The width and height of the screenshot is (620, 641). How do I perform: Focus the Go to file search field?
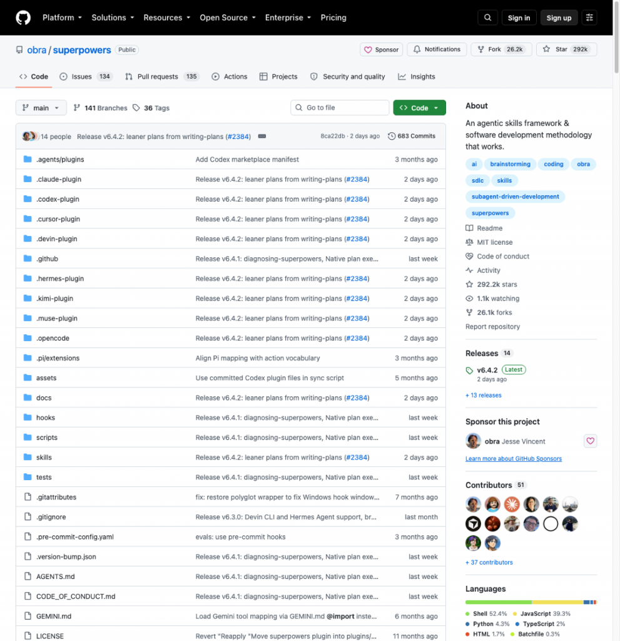[340, 108]
